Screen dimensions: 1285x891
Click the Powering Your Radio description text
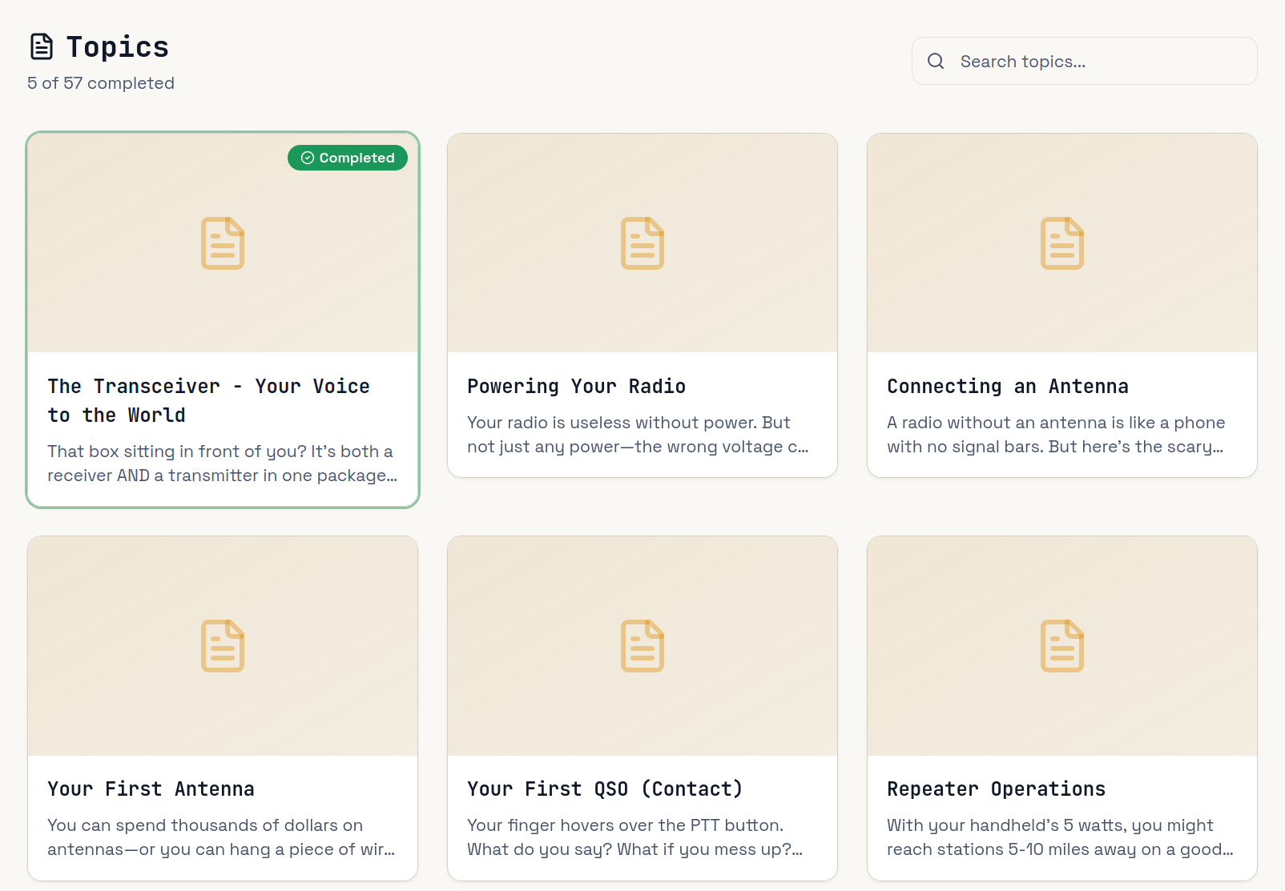pos(638,435)
